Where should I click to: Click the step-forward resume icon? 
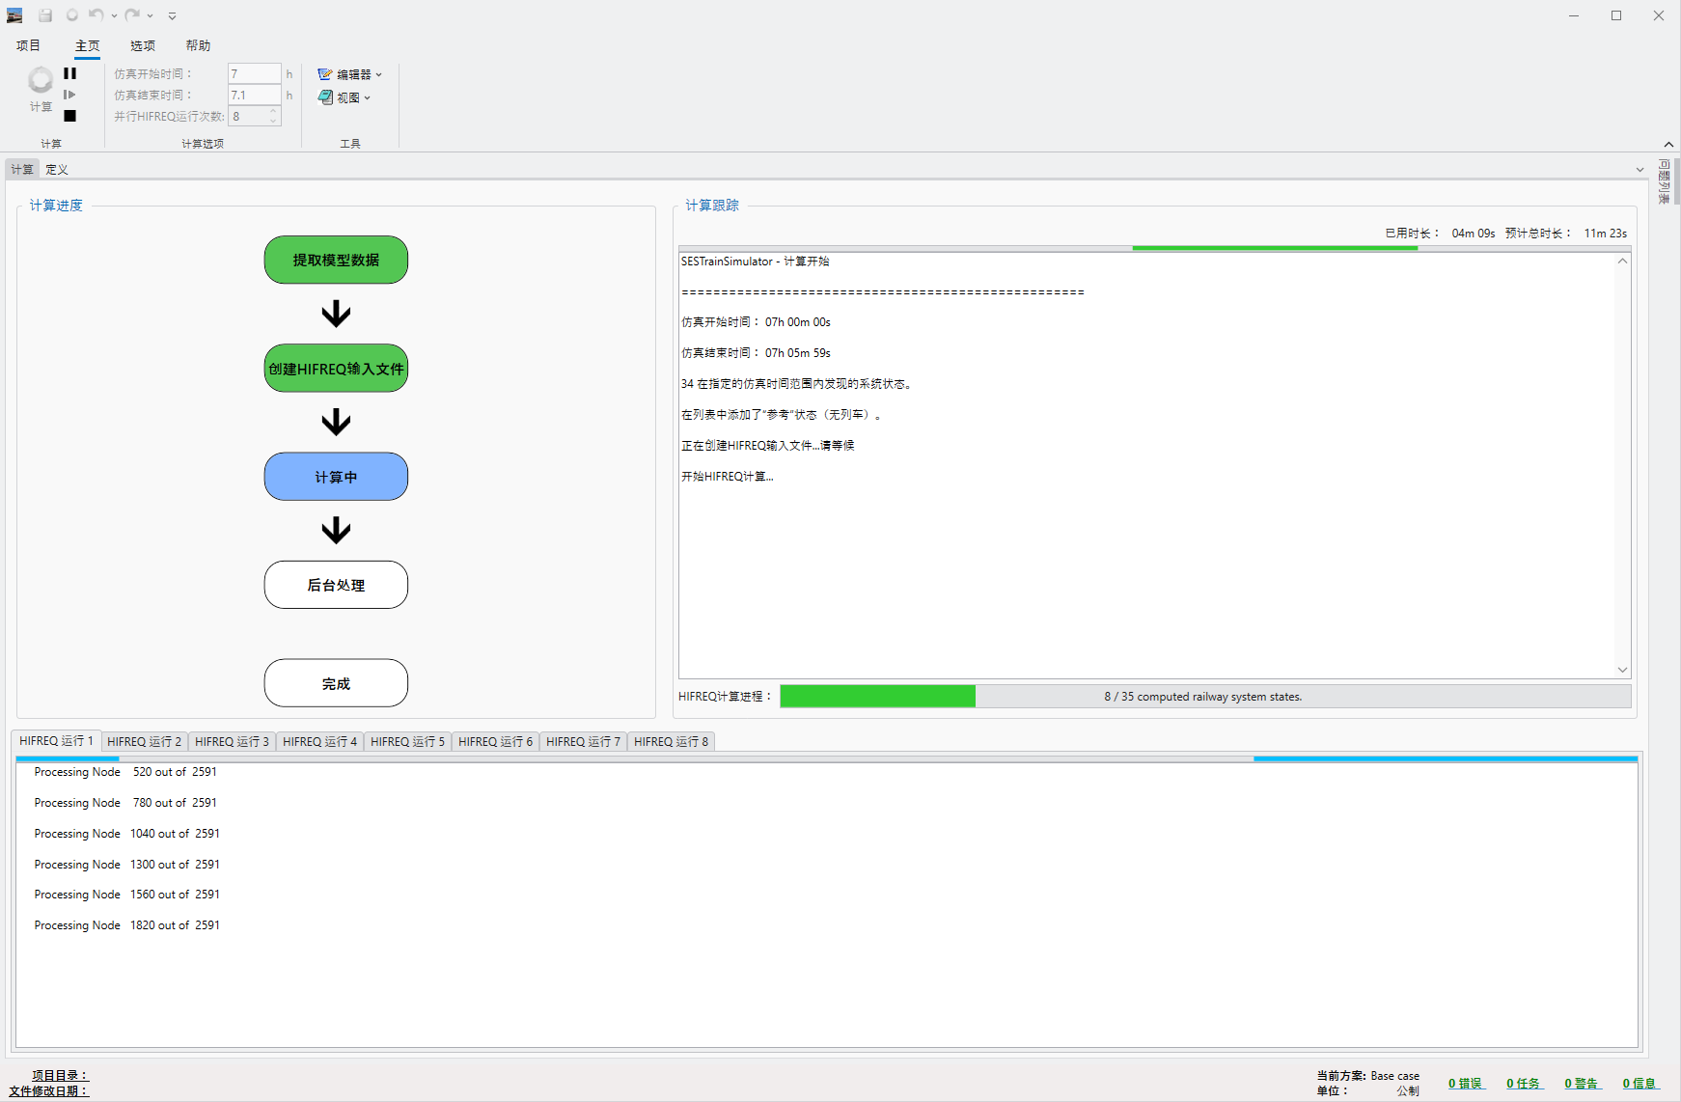[69, 95]
